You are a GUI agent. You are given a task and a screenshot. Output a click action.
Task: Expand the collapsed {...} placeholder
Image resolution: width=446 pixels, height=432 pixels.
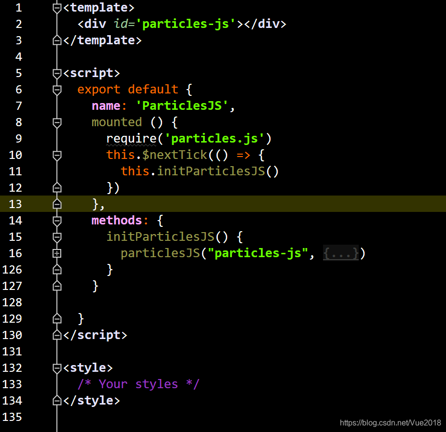pyautogui.click(x=341, y=253)
